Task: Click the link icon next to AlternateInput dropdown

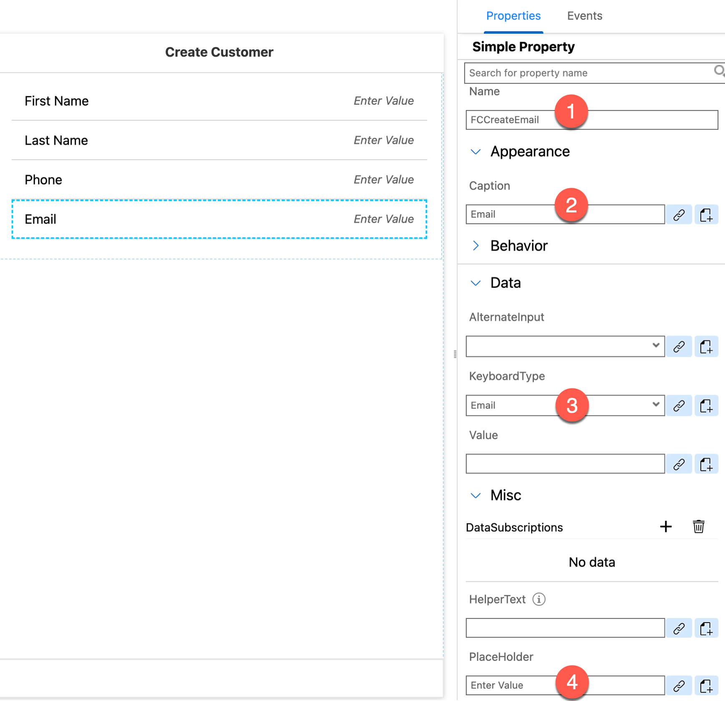Action: (x=679, y=346)
